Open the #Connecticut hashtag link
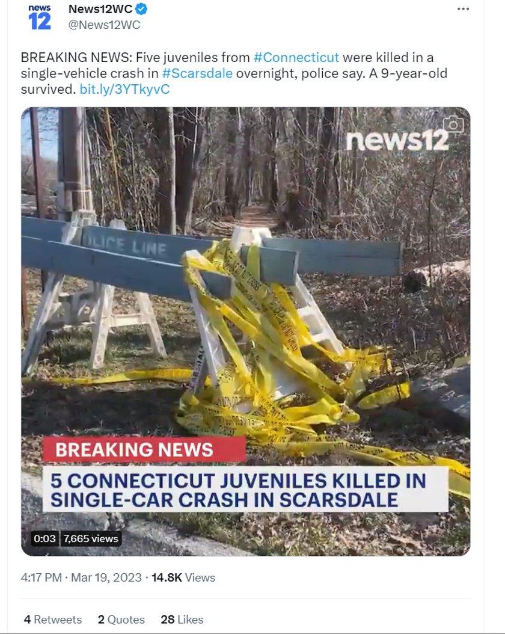This screenshot has height=634, width=505. coord(296,57)
